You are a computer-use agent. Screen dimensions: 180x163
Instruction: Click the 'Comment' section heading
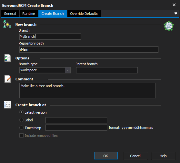tap(24, 79)
